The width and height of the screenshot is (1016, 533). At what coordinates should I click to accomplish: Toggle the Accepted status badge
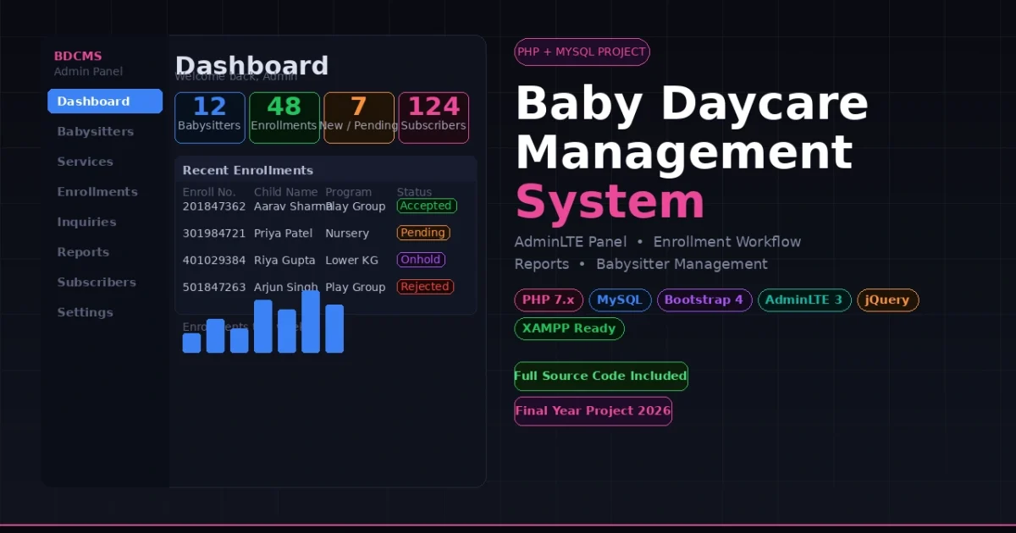click(x=427, y=206)
